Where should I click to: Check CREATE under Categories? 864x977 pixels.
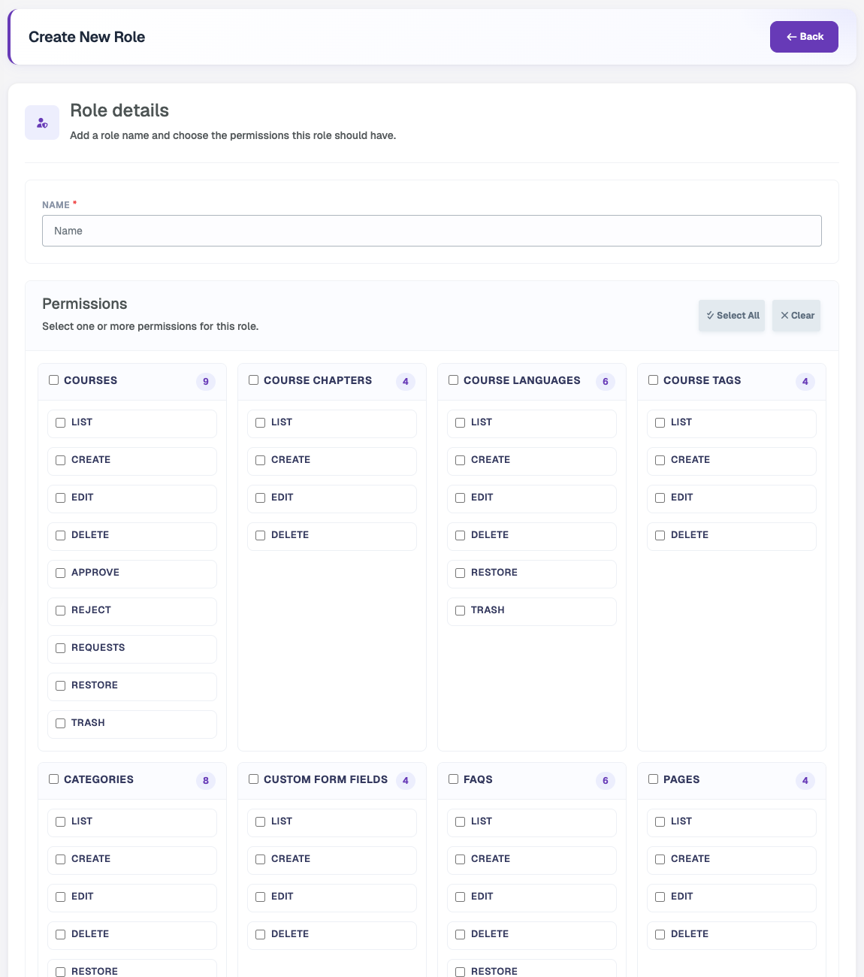pyautogui.click(x=61, y=860)
